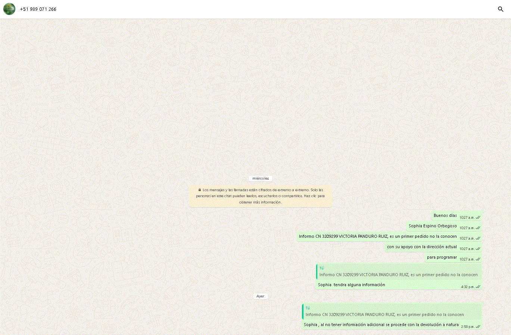Click the lock icon in encryption notice
This screenshot has height=335, width=511.
tap(200, 190)
